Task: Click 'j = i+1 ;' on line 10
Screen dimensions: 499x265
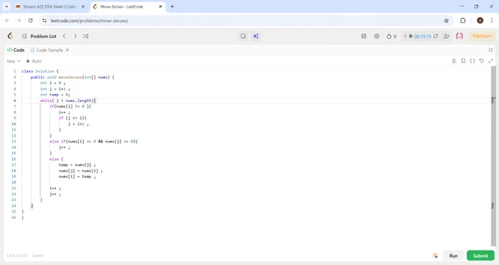Action: coord(79,124)
